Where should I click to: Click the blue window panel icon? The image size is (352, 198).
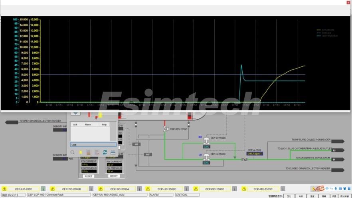[x=113, y=152]
